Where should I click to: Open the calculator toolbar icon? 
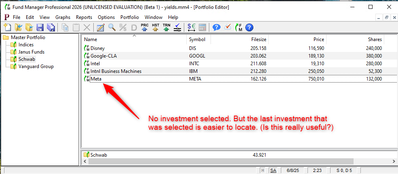point(202,27)
